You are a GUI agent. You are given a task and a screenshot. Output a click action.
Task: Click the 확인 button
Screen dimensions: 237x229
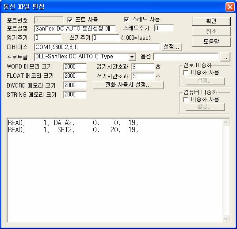pyautogui.click(x=211, y=21)
